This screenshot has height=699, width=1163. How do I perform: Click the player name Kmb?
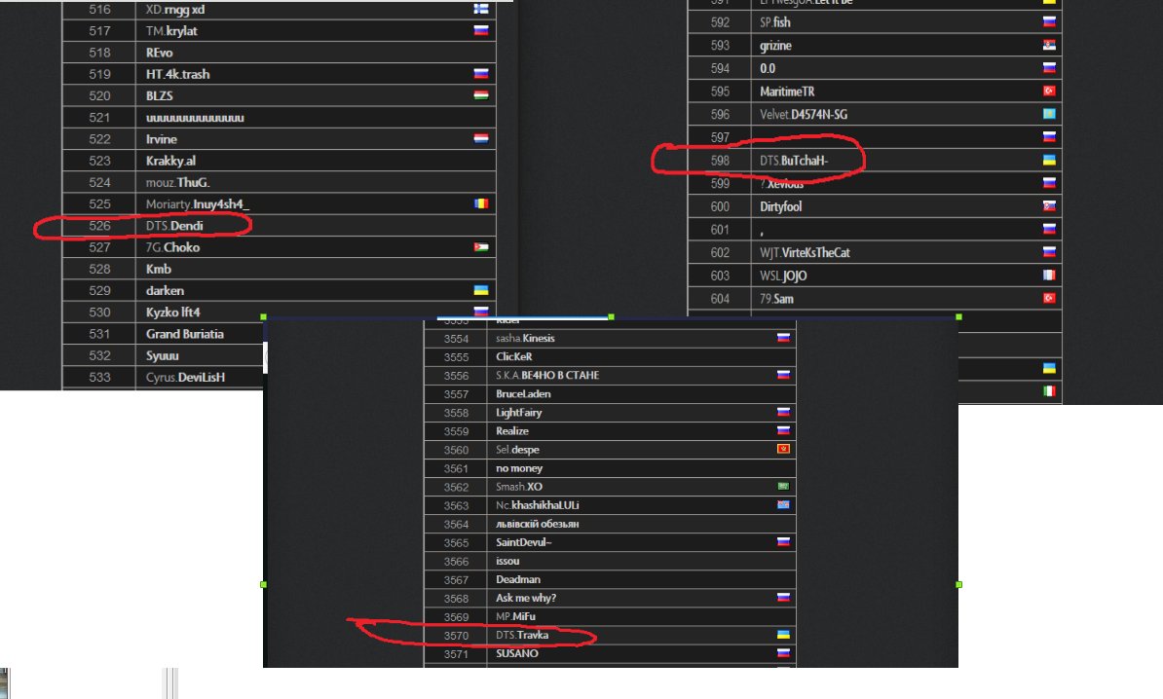coord(159,269)
